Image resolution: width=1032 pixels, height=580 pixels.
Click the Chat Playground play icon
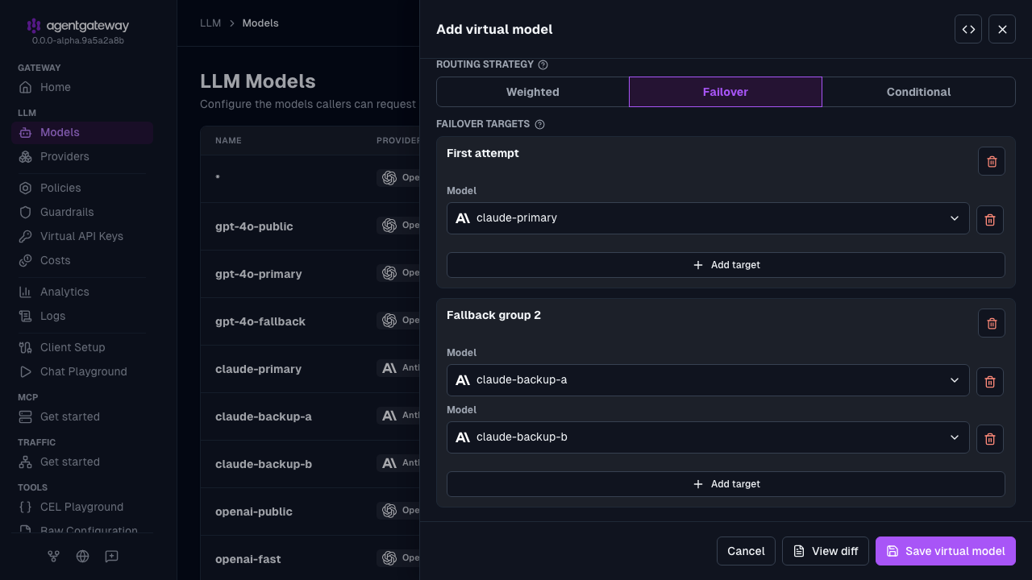(26, 371)
